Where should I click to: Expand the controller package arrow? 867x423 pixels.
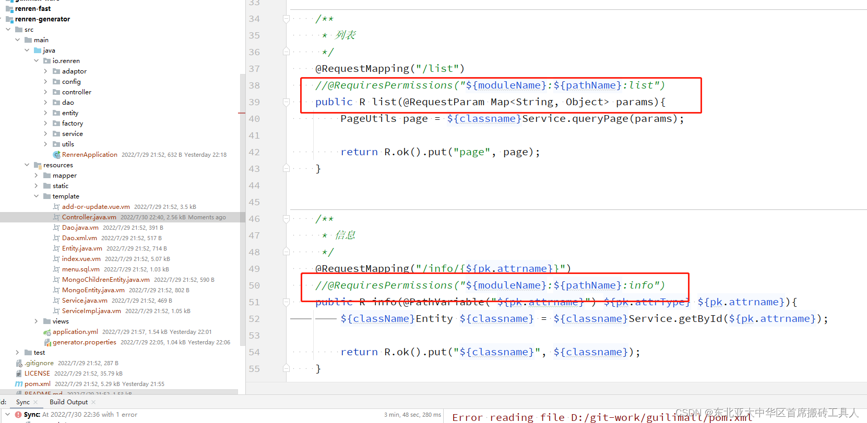point(46,92)
